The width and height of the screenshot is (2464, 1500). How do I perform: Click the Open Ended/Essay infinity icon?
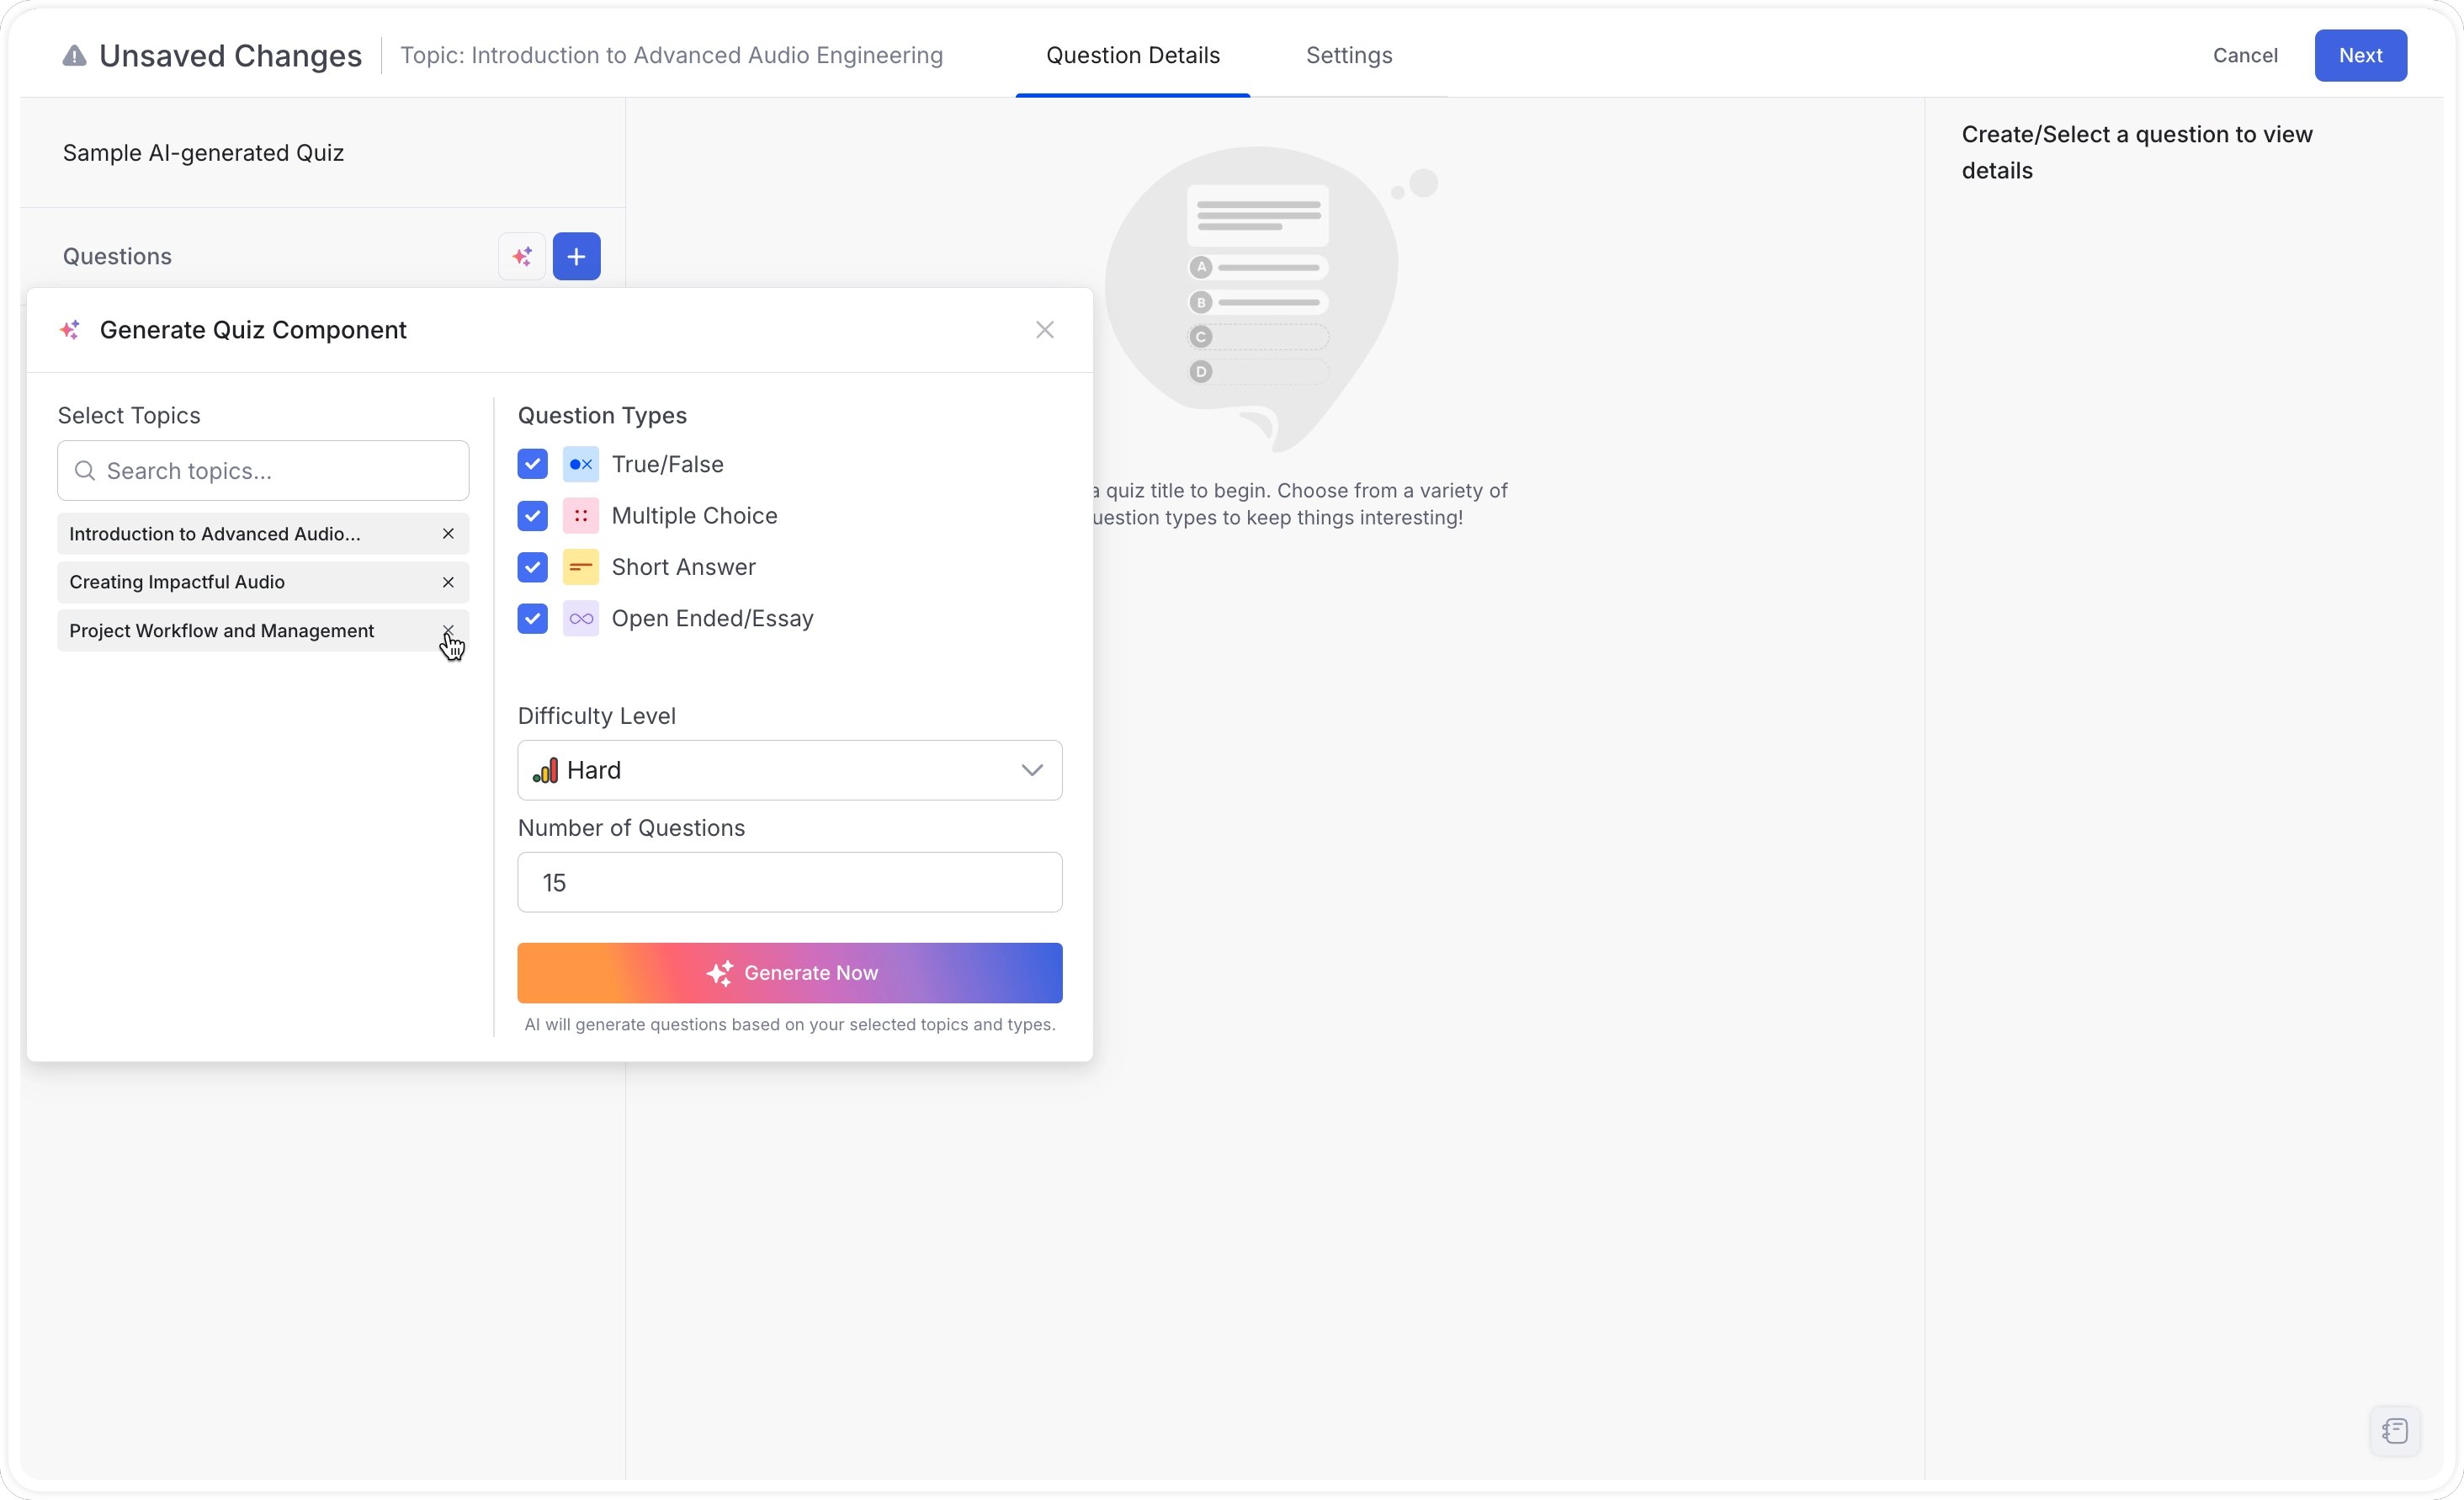[581, 619]
